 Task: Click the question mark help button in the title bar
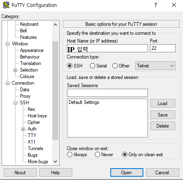click(x=156, y=5)
